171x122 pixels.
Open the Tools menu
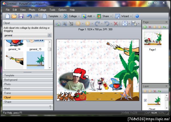[52, 10]
